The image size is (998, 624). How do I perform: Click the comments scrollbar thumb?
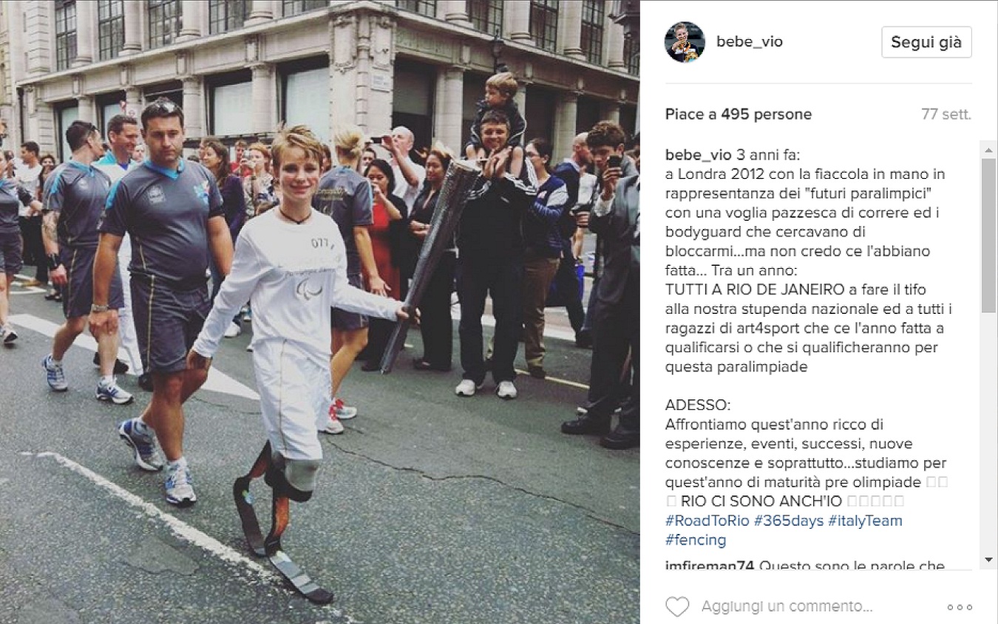988,235
